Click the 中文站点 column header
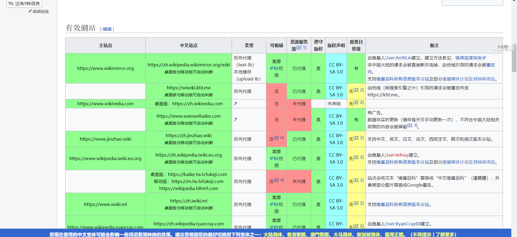The image size is (517, 237). (x=189, y=45)
